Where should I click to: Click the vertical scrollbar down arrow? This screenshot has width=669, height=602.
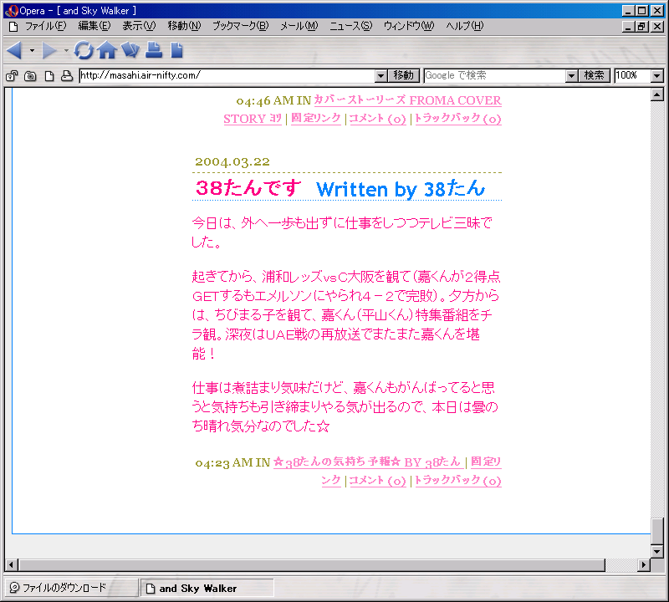pos(657,551)
